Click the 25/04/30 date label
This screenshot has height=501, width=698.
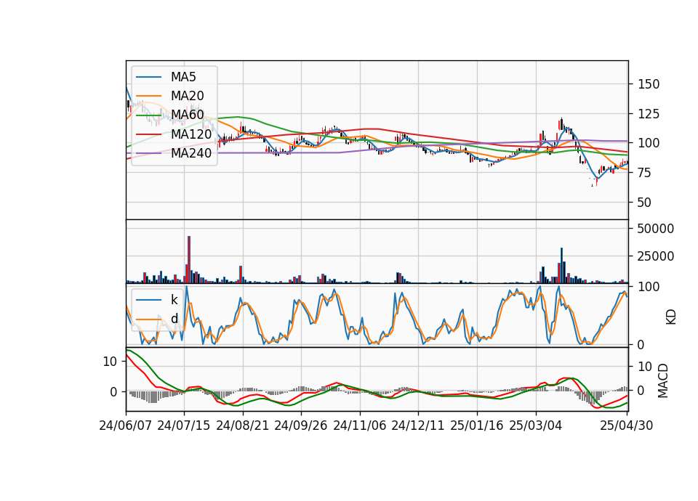[x=627, y=425]
